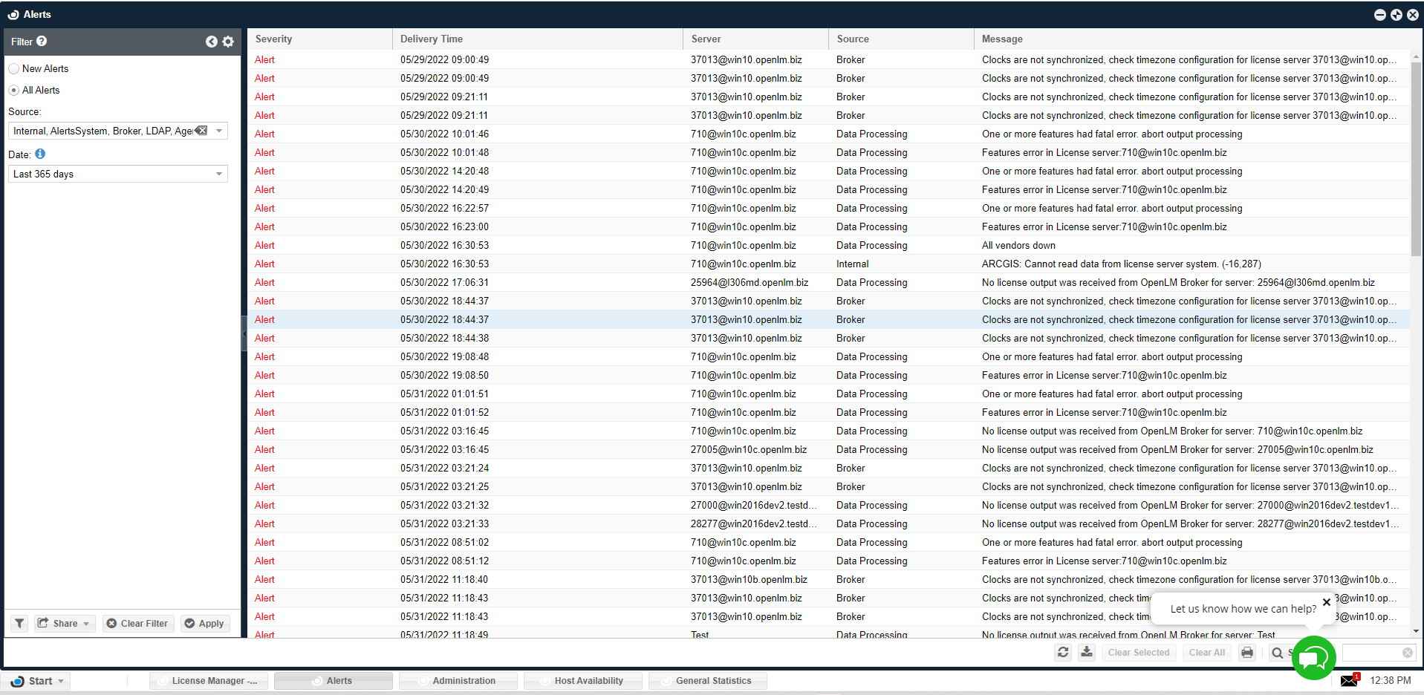Print the alerts list
The width and height of the screenshot is (1424, 695).
pos(1247,653)
